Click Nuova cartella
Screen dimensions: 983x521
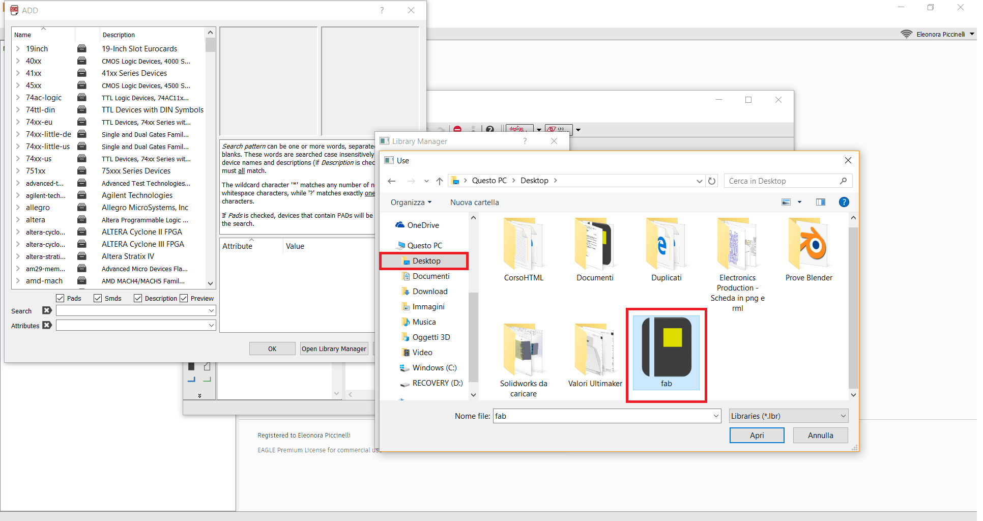(474, 202)
